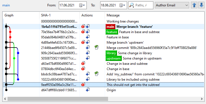206x104 pixels.
Task: Click added icon on 21446bae6f64507c5e89 row
Action: click(x=88, y=48)
